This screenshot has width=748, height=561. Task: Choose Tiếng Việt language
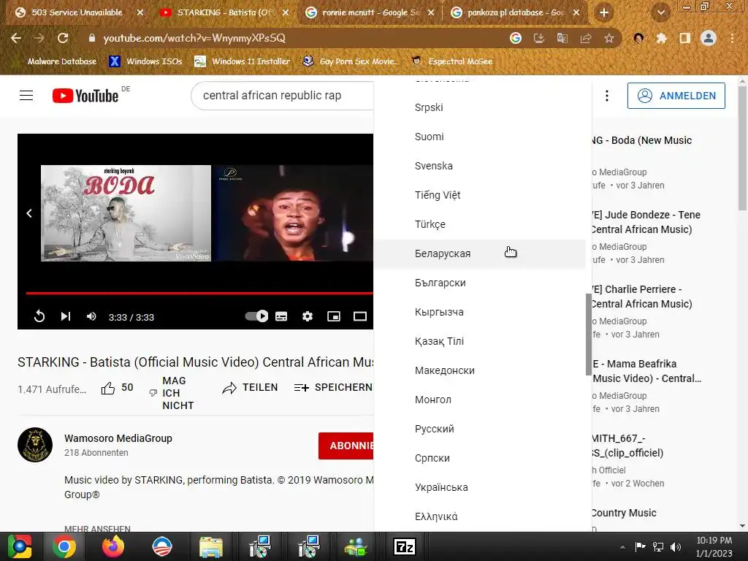tap(479, 194)
